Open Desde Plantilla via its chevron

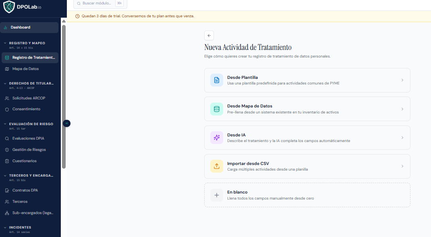point(402,80)
